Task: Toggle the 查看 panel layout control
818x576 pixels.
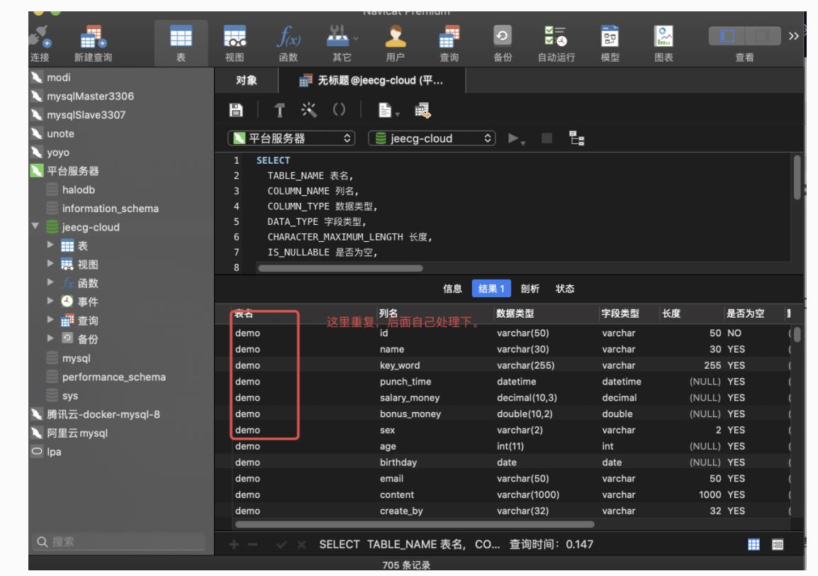Action: [x=744, y=36]
